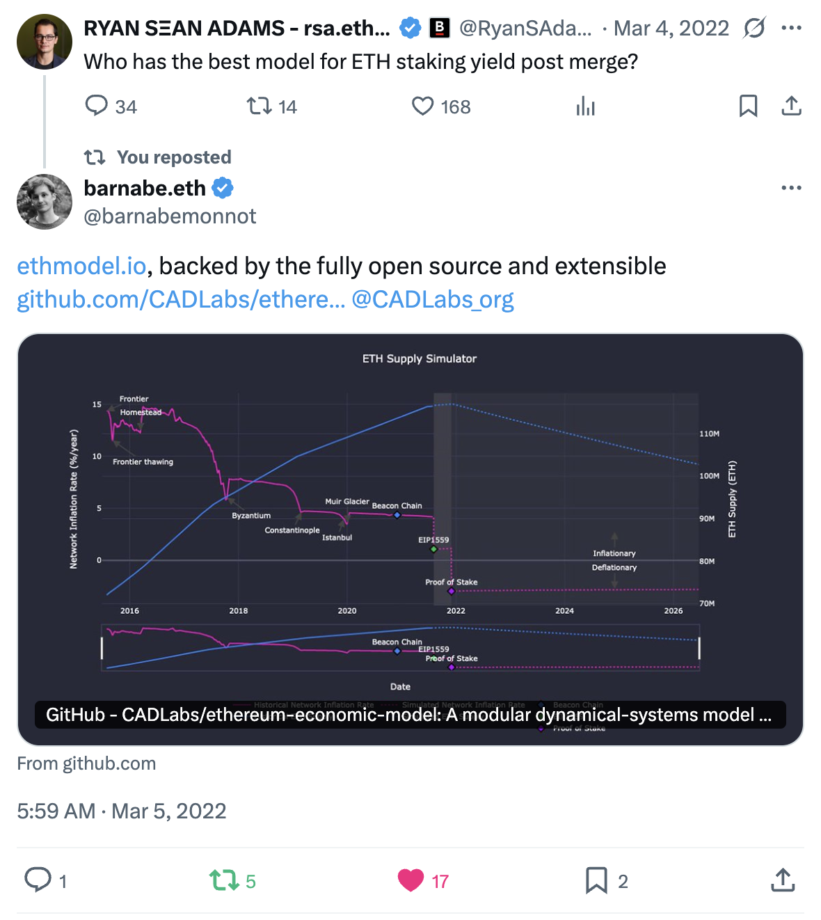The image size is (821, 920).
Task: Click Ryan Sean Adams' avatar
Action: 45,42
